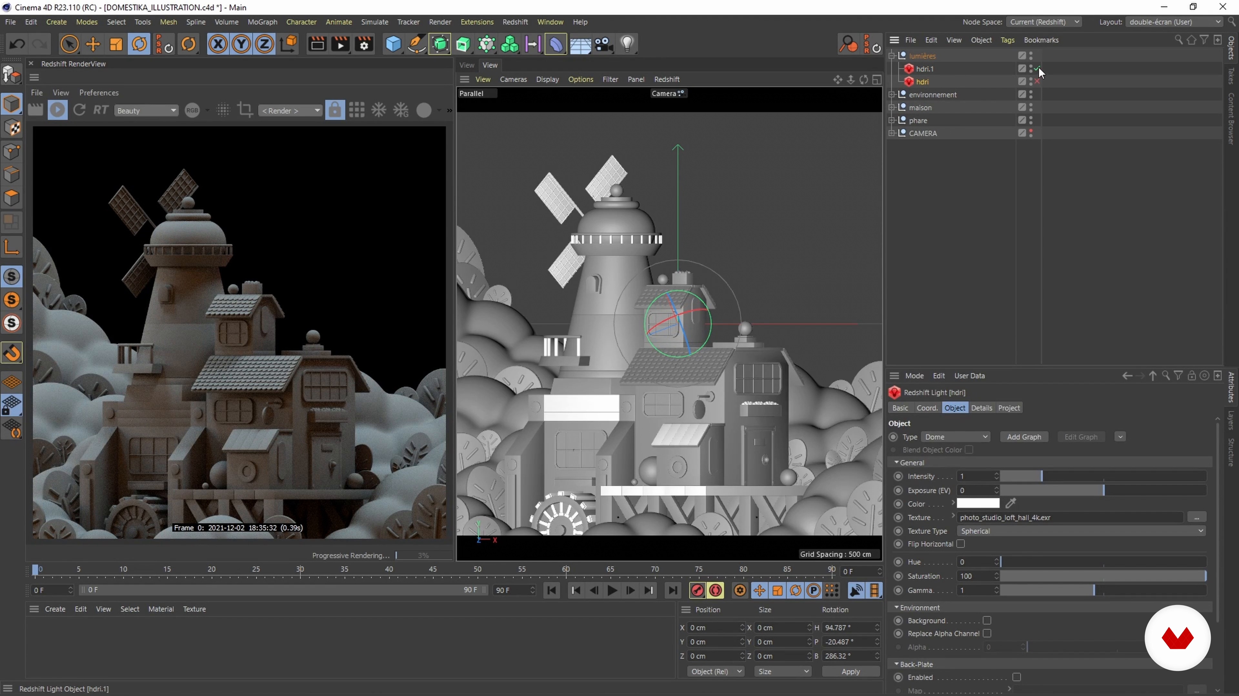Screen dimensions: 1239x696
Task: Toggle the RenderView lock icon
Action: pos(335,110)
